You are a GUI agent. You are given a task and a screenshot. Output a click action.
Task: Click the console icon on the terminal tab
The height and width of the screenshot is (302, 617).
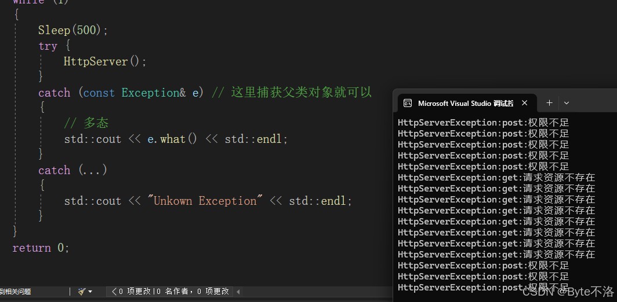tap(408, 104)
